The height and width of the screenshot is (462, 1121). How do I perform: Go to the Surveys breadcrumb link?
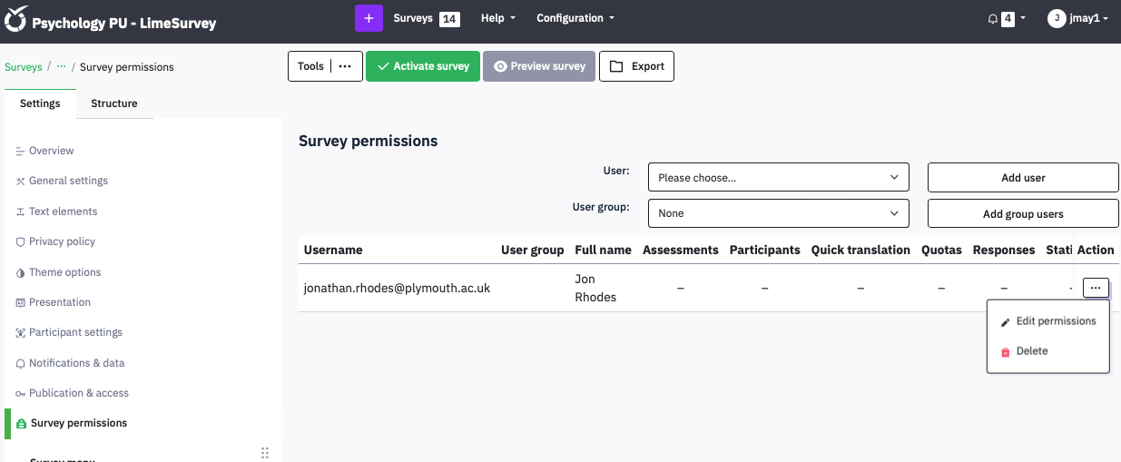(x=24, y=67)
